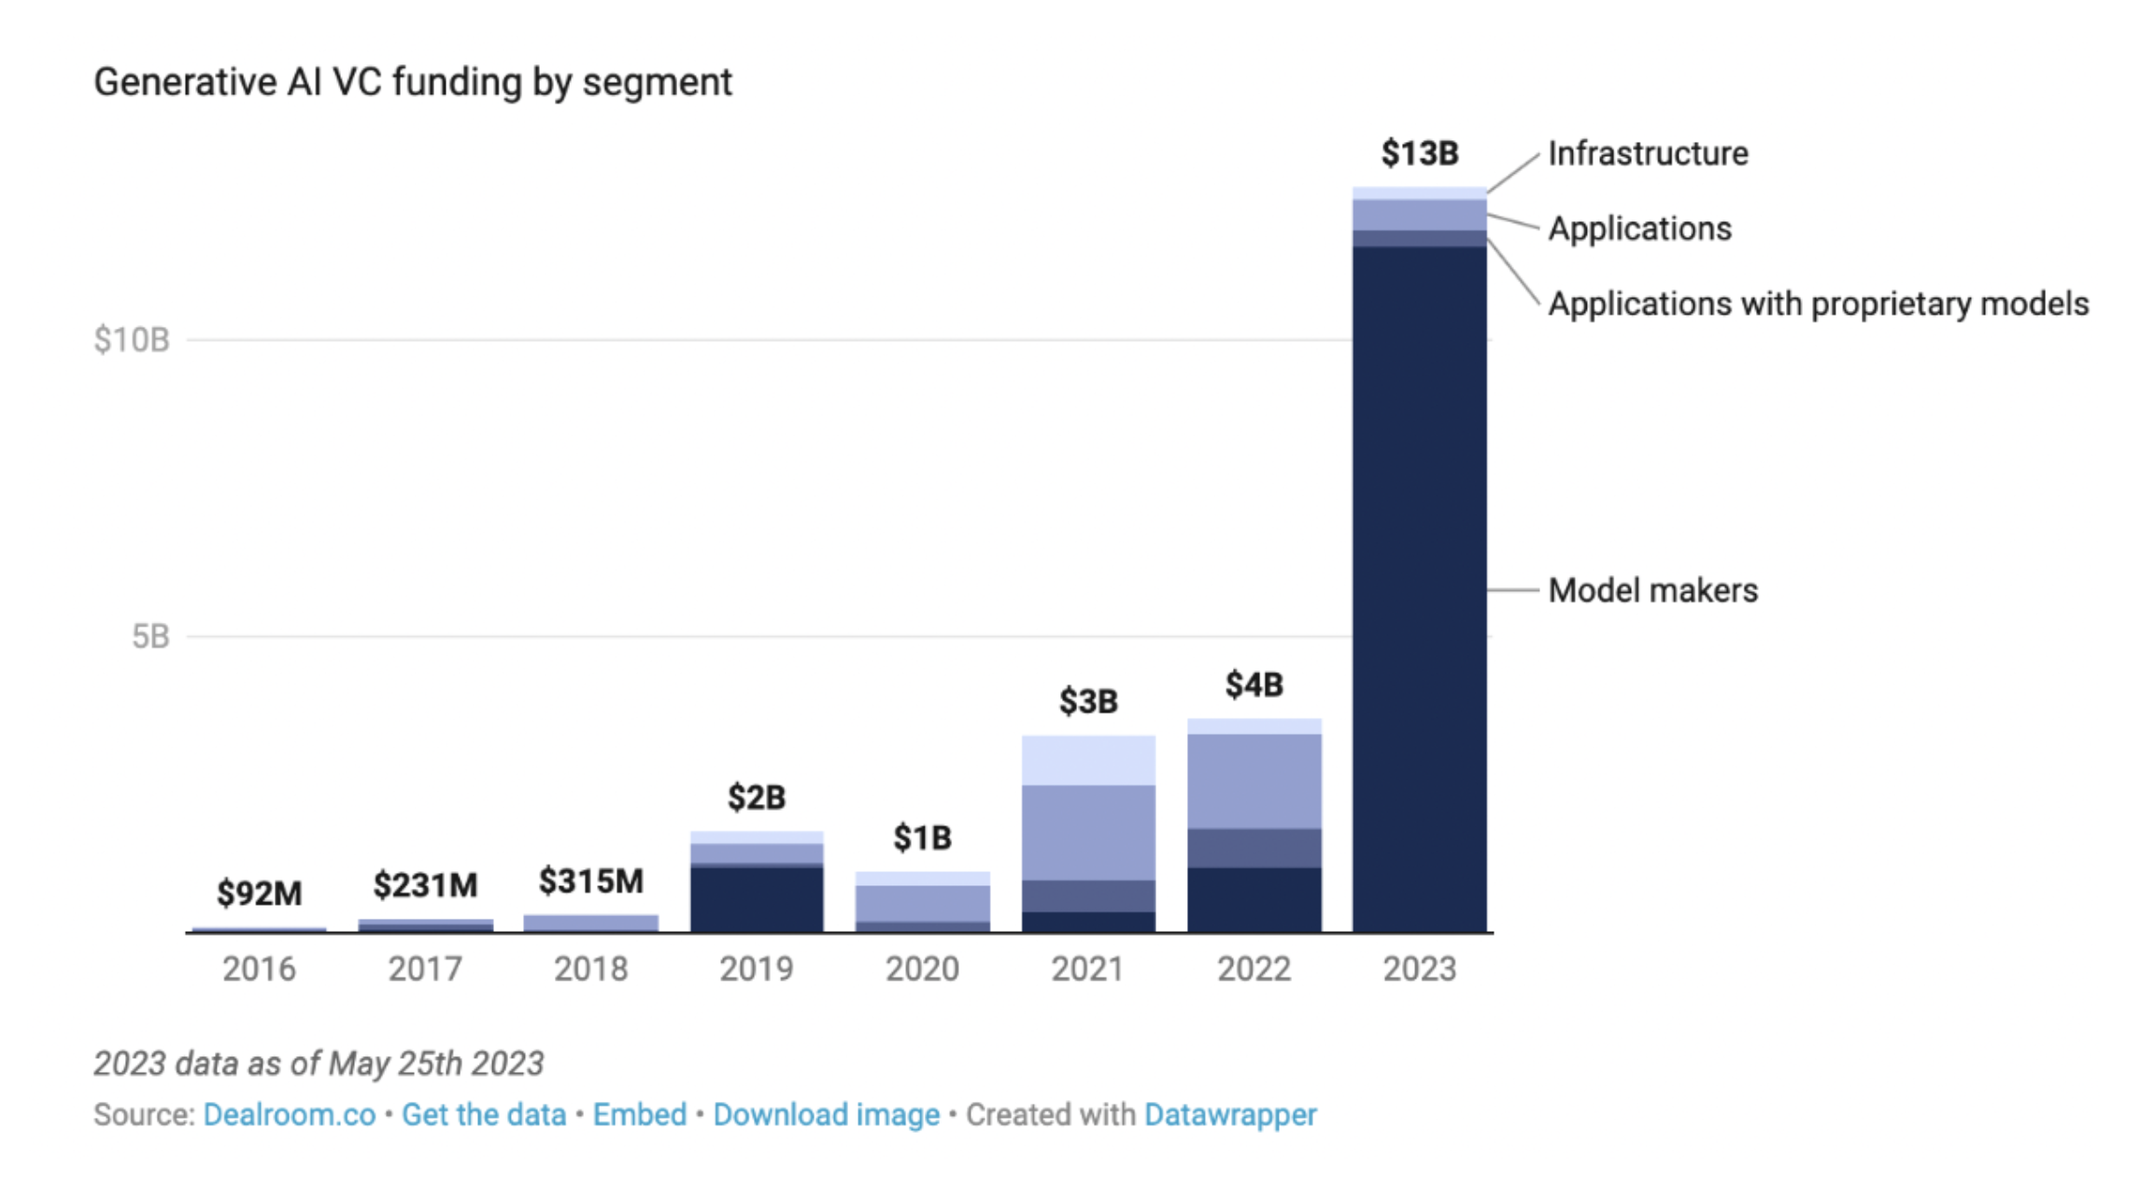The image size is (2154, 1199).
Task: Click the Model makers legend label
Action: click(1652, 590)
